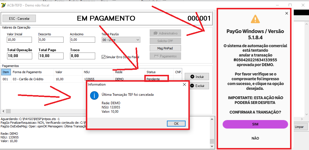Click the Total Operação field
This screenshot has width=309, height=150.
pyautogui.click(x=19, y=56)
